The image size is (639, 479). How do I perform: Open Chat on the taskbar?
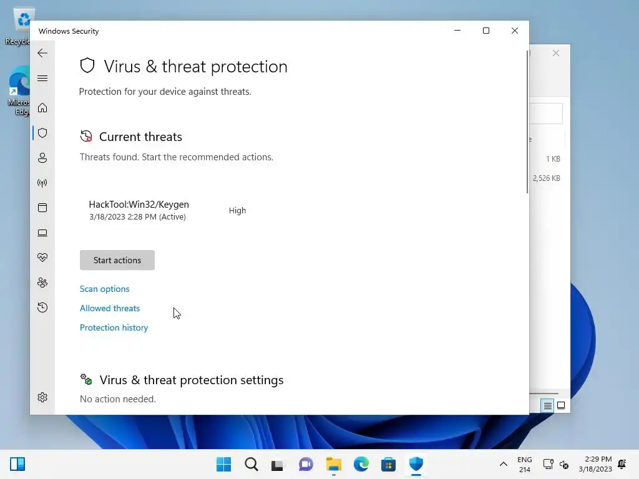306,464
